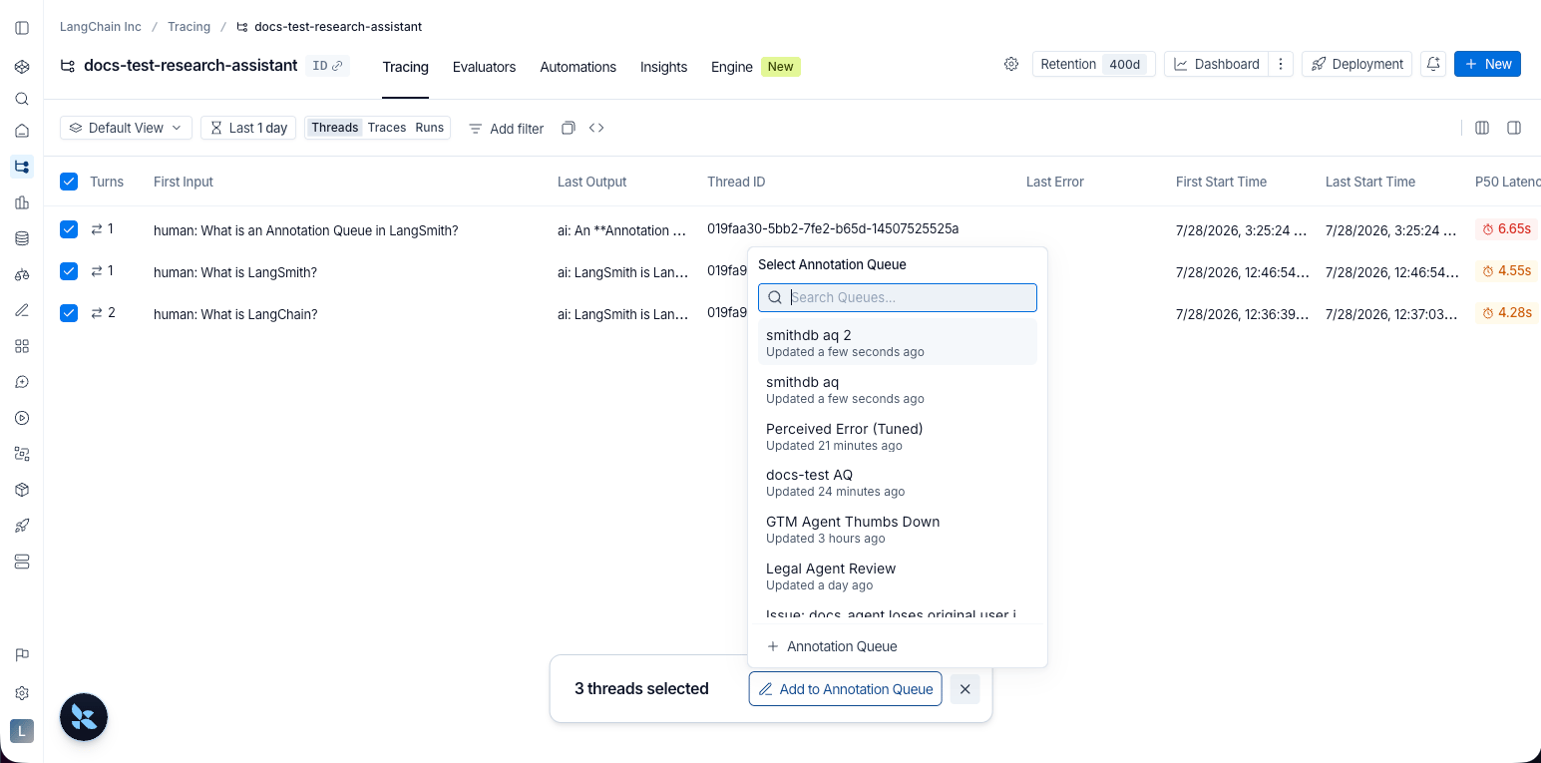The image size is (1541, 763).
Task: Open the package box icon in sidebar
Action: (22, 490)
